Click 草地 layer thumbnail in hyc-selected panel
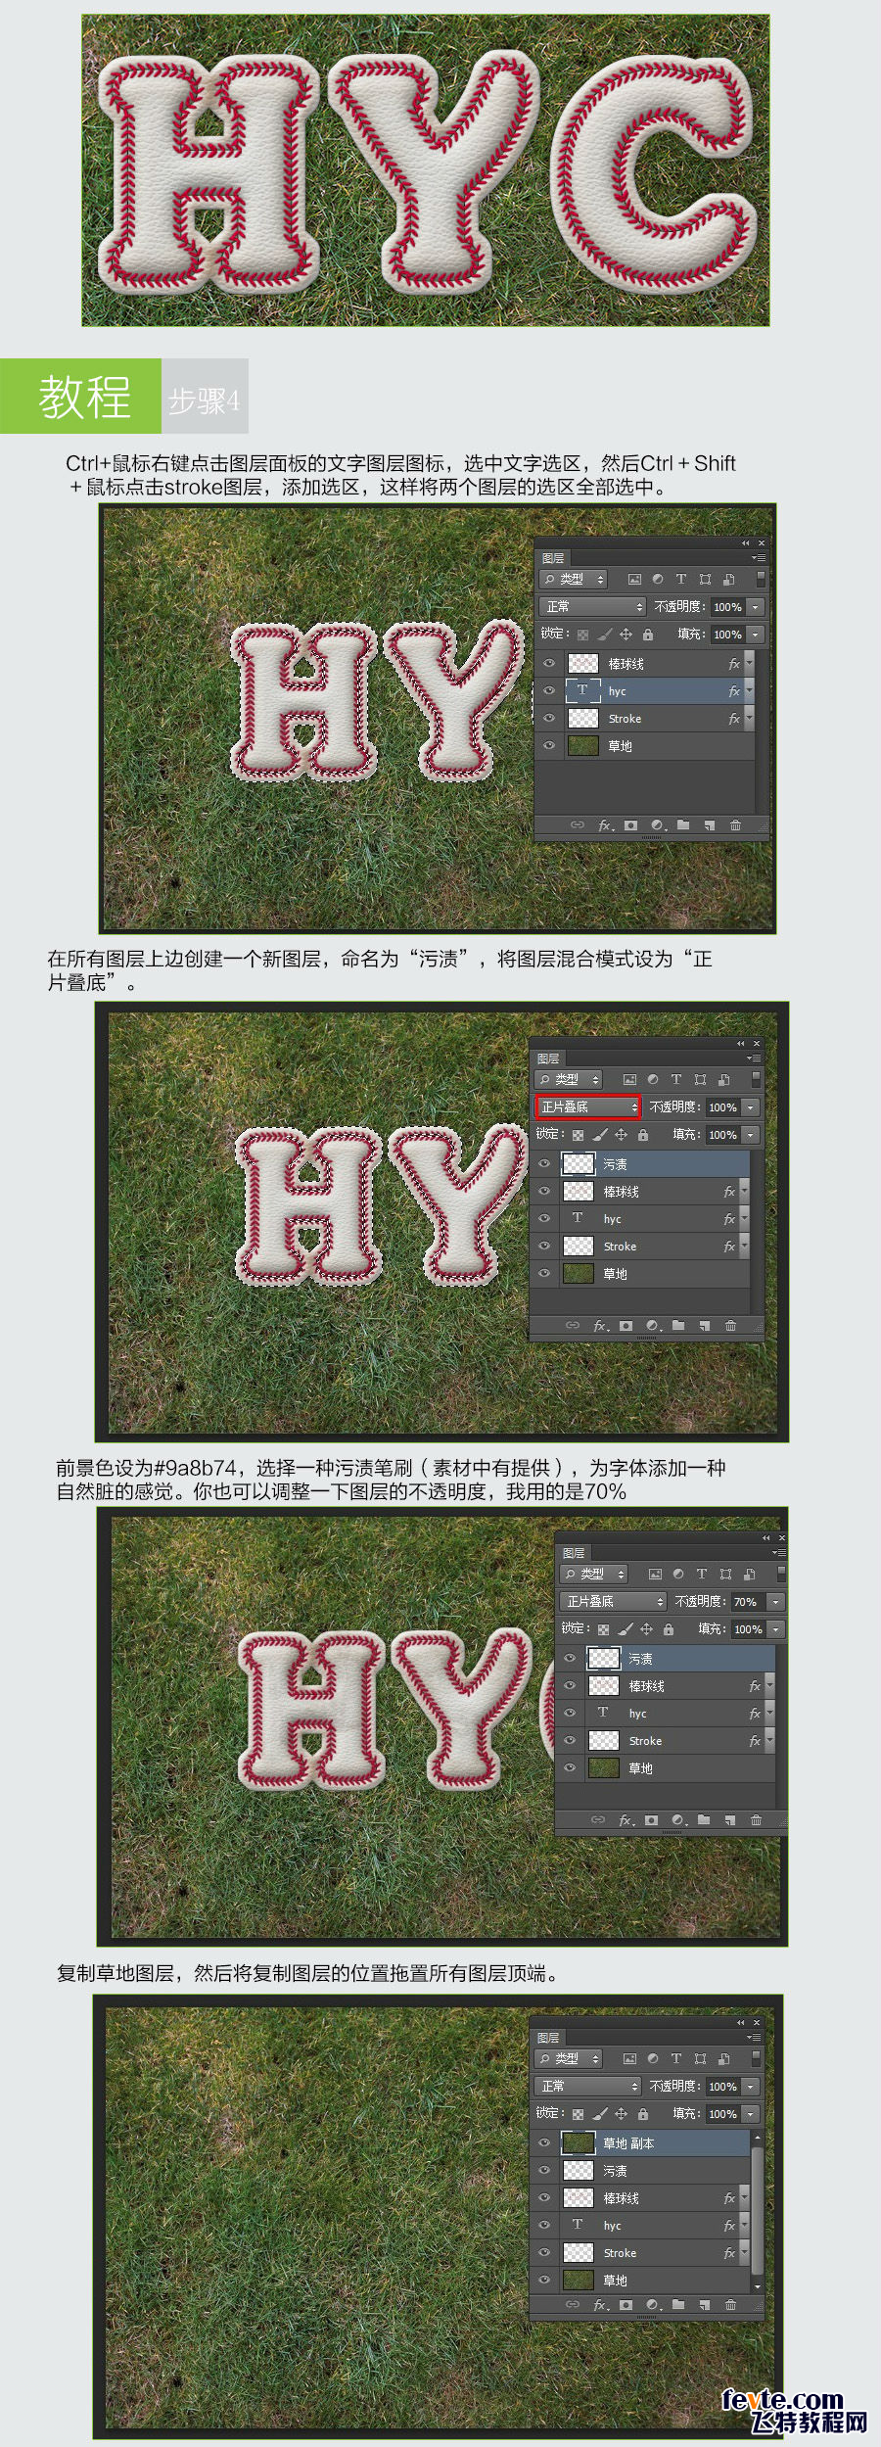This screenshot has height=2447, width=881. tap(583, 746)
